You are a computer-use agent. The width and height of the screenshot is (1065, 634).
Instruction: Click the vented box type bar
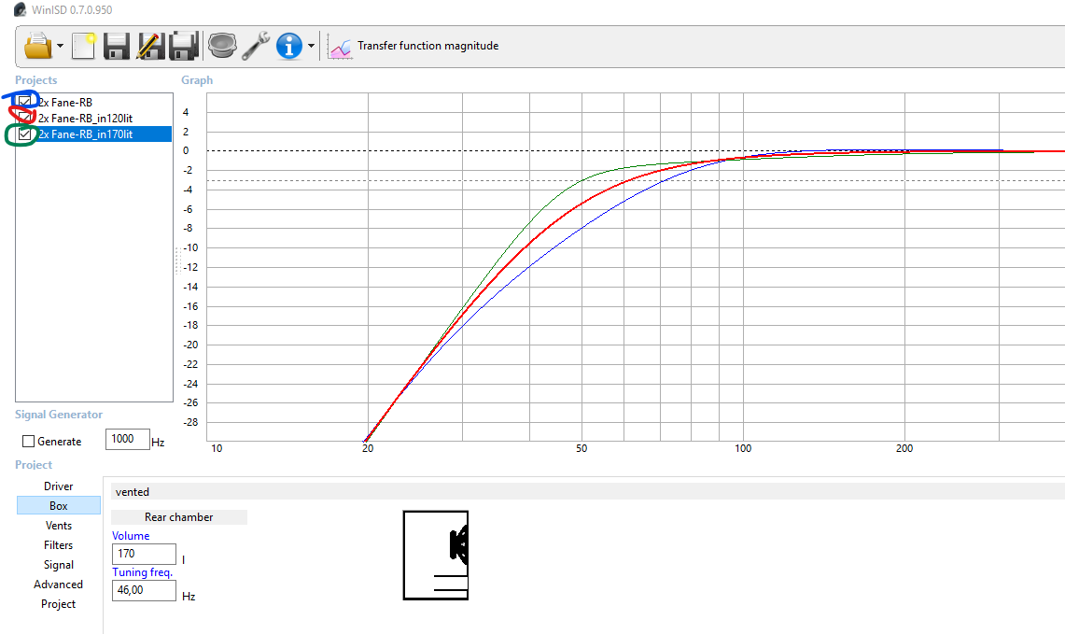[x=587, y=491]
